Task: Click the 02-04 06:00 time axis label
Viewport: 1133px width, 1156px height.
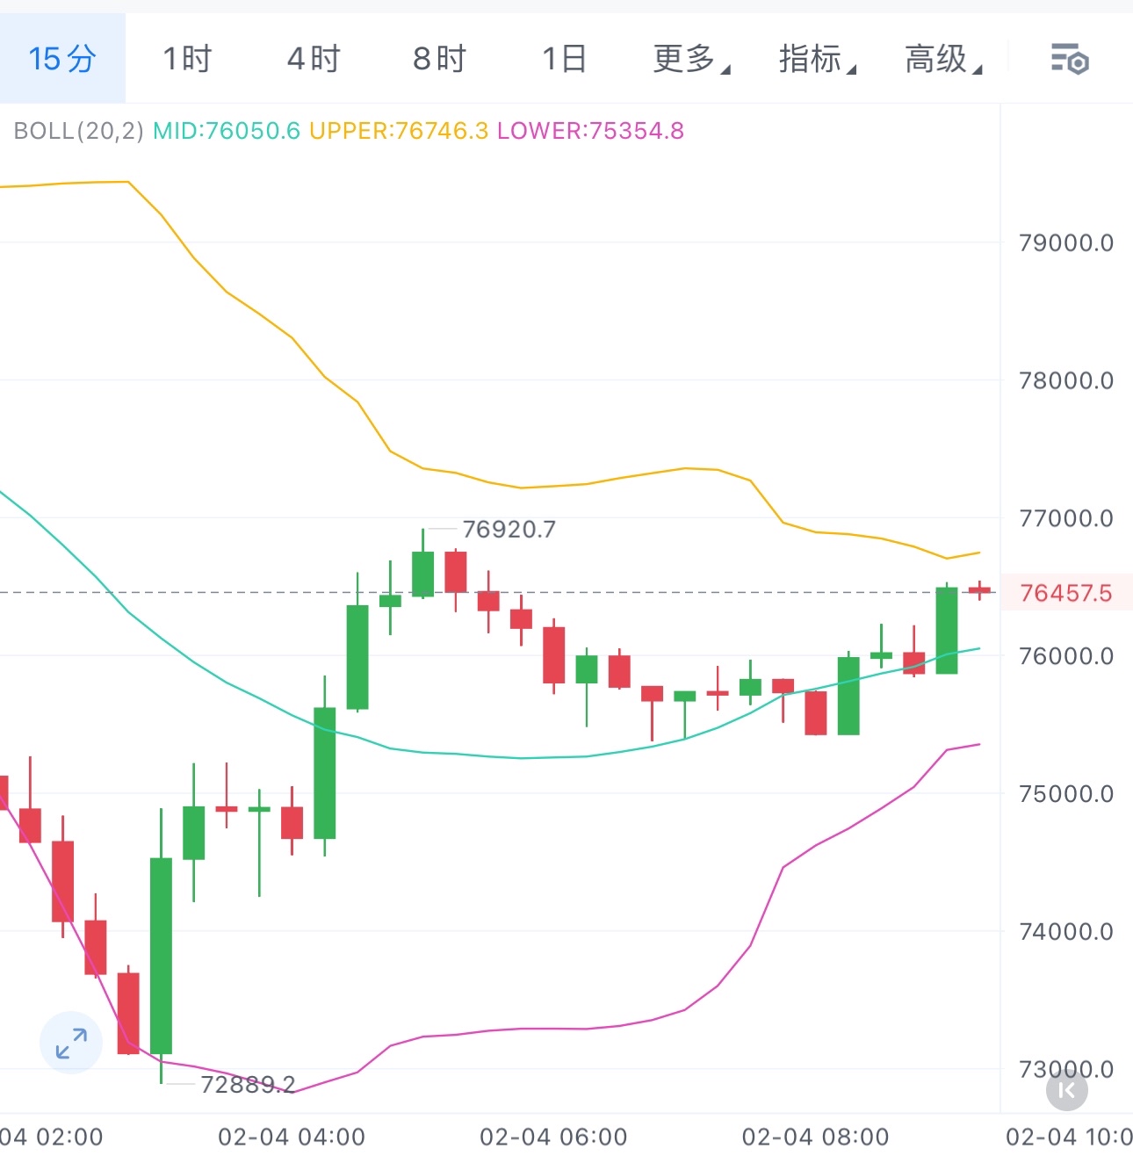Action: [x=553, y=1137]
